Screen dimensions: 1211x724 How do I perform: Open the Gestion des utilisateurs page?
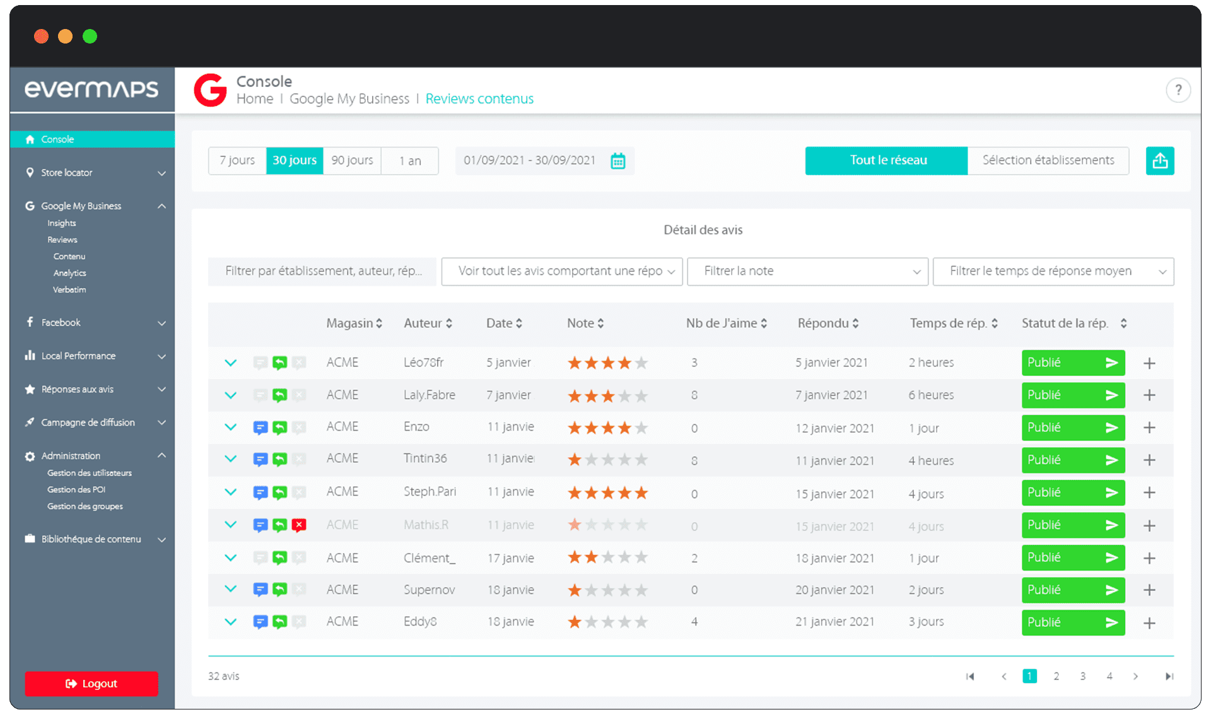89,473
